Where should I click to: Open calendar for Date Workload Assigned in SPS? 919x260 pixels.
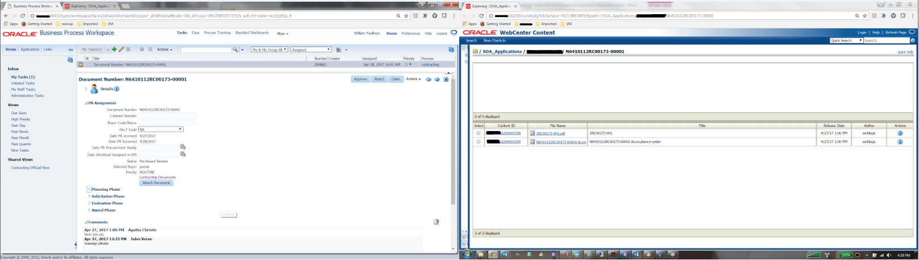pos(183,154)
